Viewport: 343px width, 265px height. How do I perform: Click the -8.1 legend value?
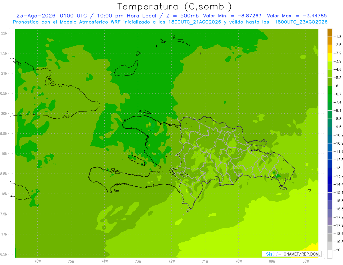pyautogui.click(x=337, y=110)
